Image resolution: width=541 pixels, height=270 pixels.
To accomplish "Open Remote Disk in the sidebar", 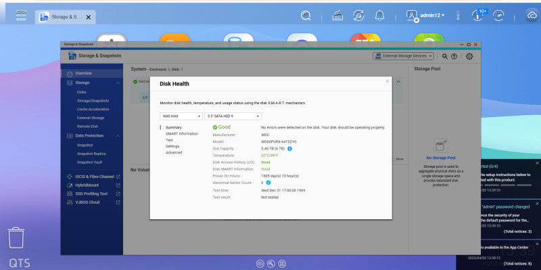I will click(x=87, y=127).
